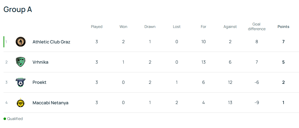Image resolution: width=299 pixels, height=128 pixels.
Task: Click the Points column header
Action: [x=283, y=27]
